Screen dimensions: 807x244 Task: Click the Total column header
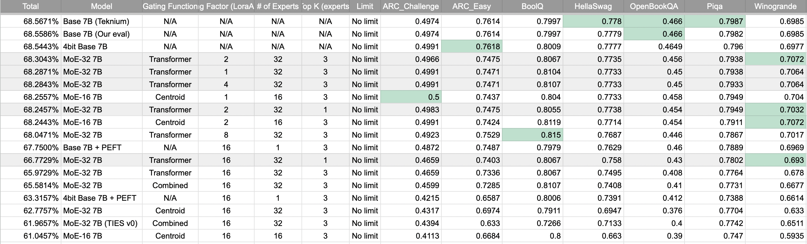tap(30, 6)
